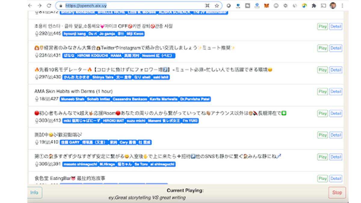Open Detail for the 測試中 room
Viewport: 361px width, 203px height.
coord(335,135)
